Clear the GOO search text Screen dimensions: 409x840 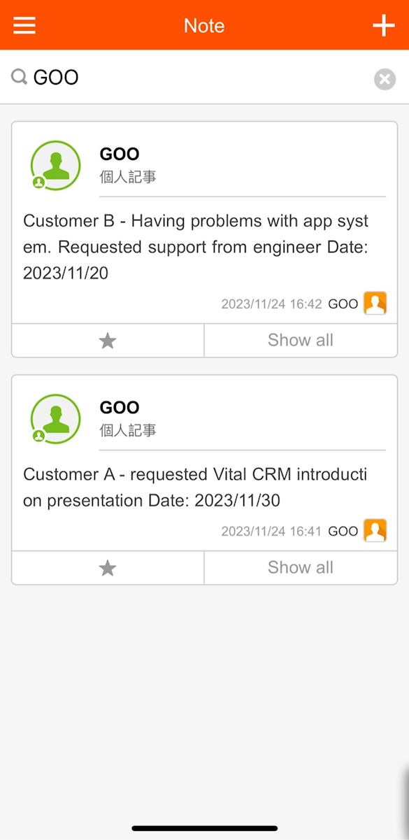[385, 79]
